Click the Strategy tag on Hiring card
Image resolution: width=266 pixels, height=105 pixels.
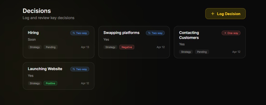pos(35,47)
